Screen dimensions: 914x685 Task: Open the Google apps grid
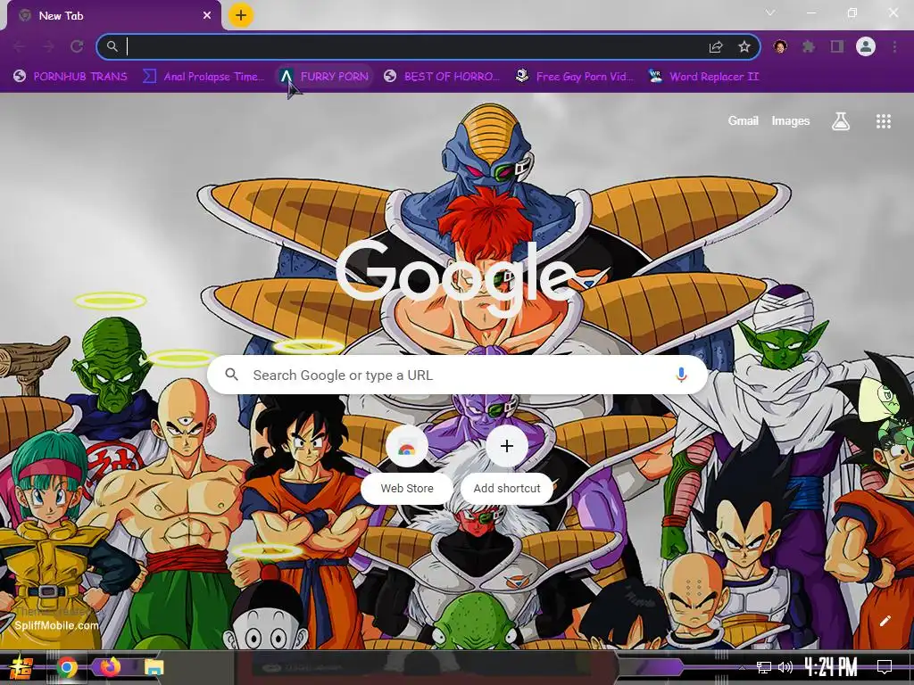(x=883, y=121)
